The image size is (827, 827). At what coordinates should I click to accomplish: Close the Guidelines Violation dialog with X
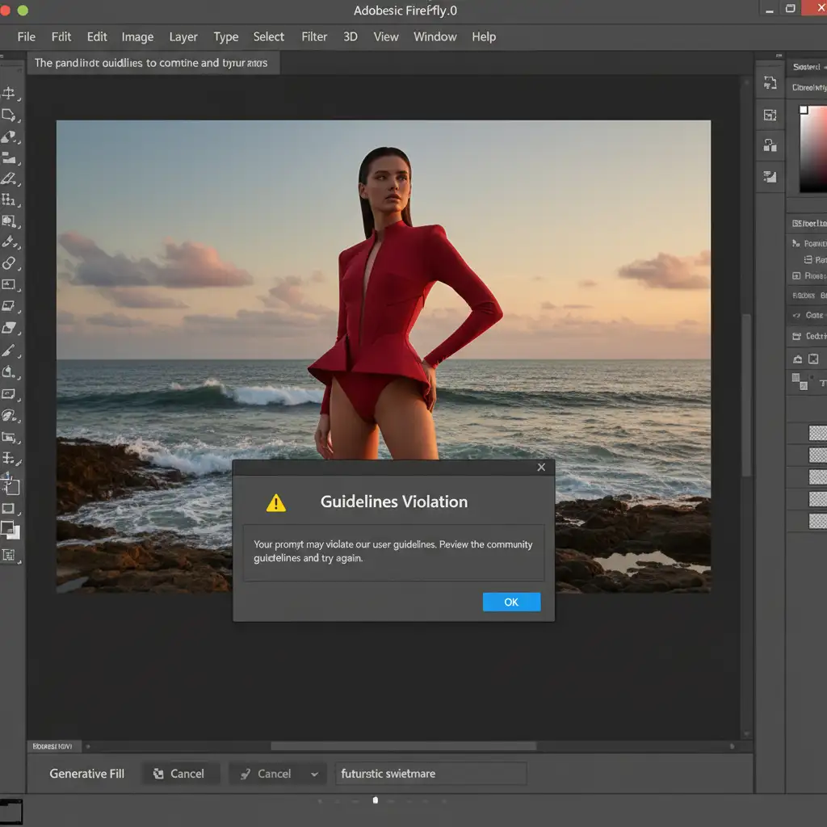[x=541, y=467]
